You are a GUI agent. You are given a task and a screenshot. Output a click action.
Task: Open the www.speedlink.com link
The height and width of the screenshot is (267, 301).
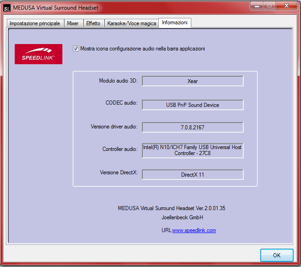coord(194,230)
